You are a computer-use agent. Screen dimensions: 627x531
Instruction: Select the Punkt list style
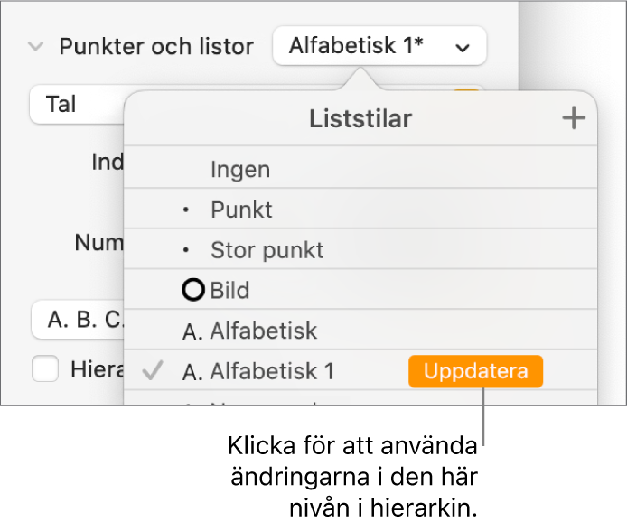pyautogui.click(x=360, y=209)
